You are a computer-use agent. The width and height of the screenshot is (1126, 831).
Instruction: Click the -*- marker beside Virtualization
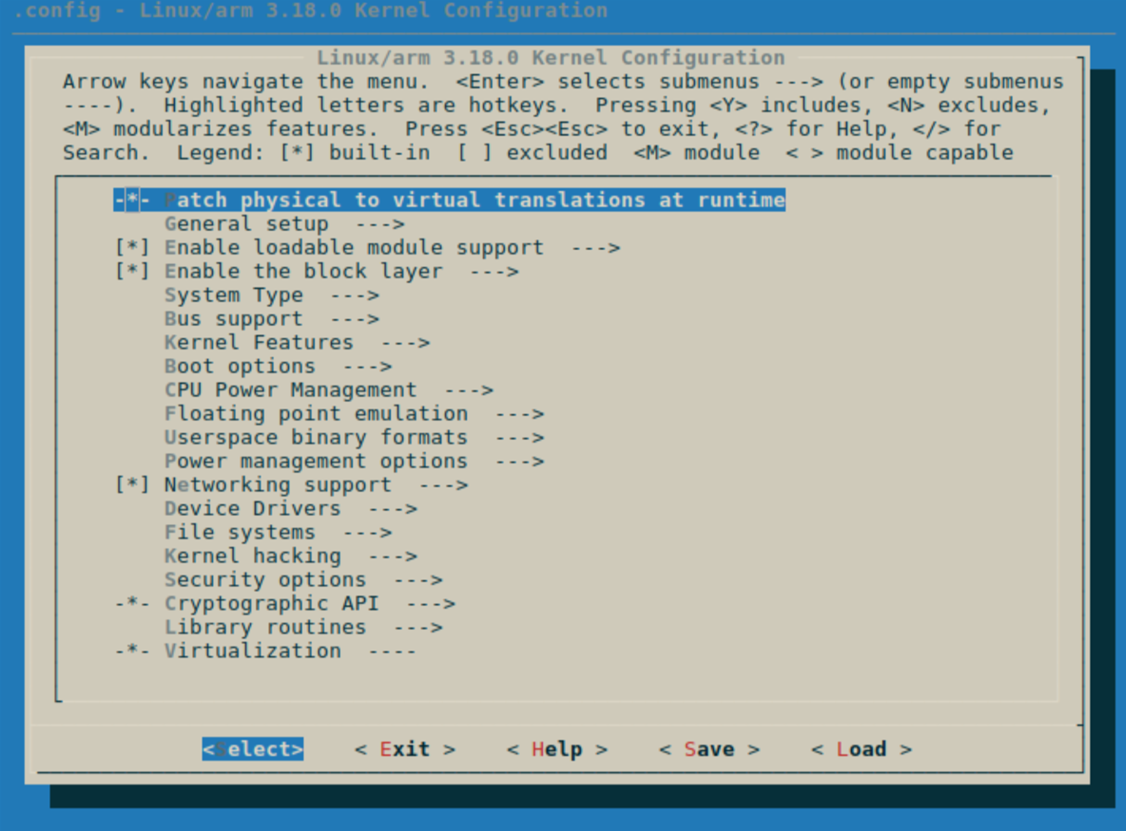point(132,652)
